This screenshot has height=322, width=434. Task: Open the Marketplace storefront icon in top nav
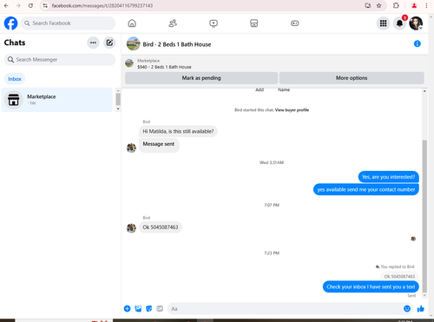[254, 23]
